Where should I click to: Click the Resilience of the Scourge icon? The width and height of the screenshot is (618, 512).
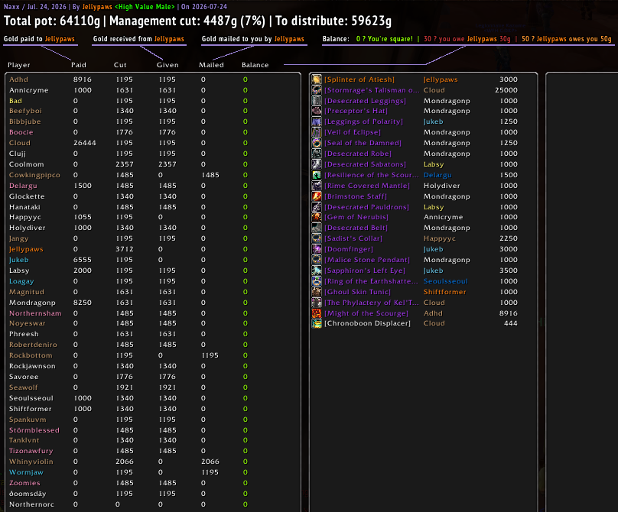pos(317,175)
